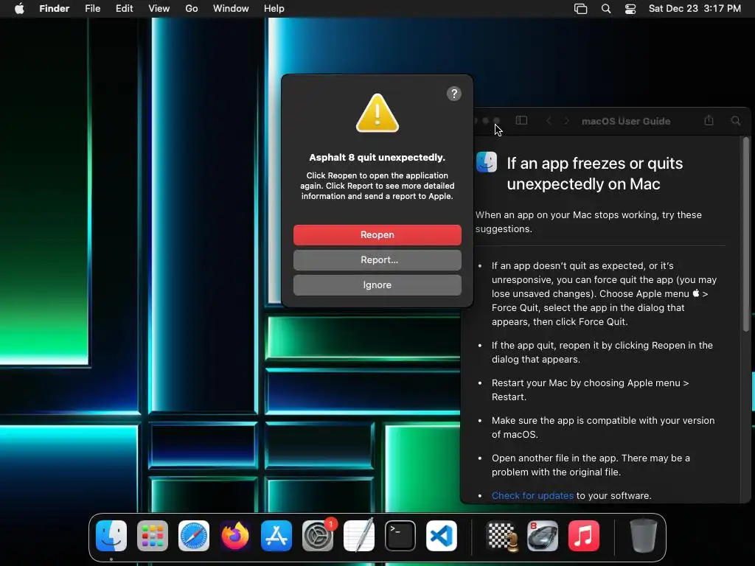The height and width of the screenshot is (566, 755).
Task: Open the Window menu in menu bar
Action: click(x=231, y=9)
